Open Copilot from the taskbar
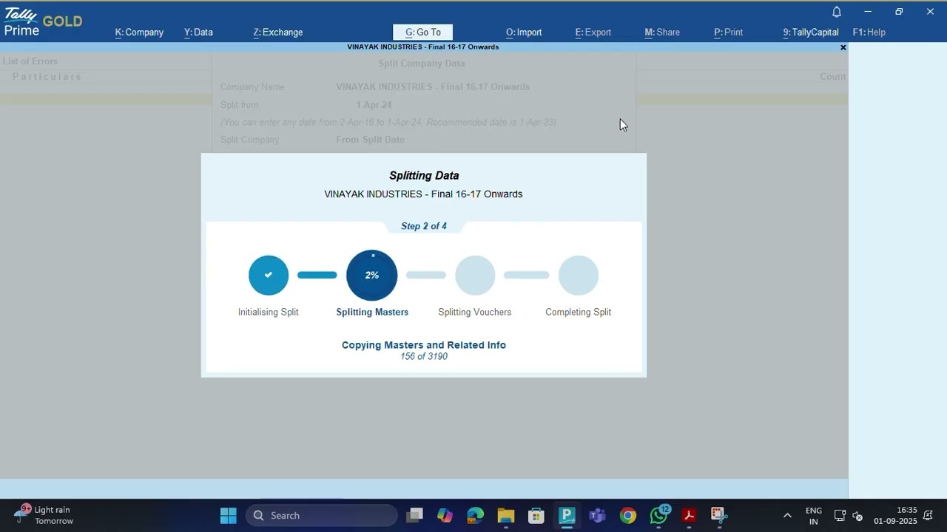947x532 pixels. (x=445, y=516)
